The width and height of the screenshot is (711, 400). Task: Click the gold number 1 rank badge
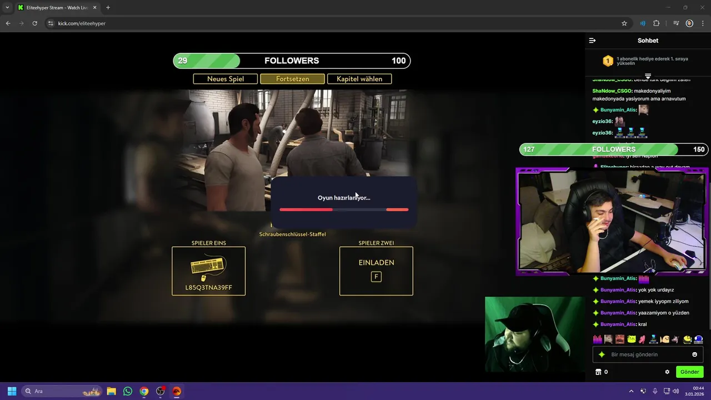[x=608, y=61]
